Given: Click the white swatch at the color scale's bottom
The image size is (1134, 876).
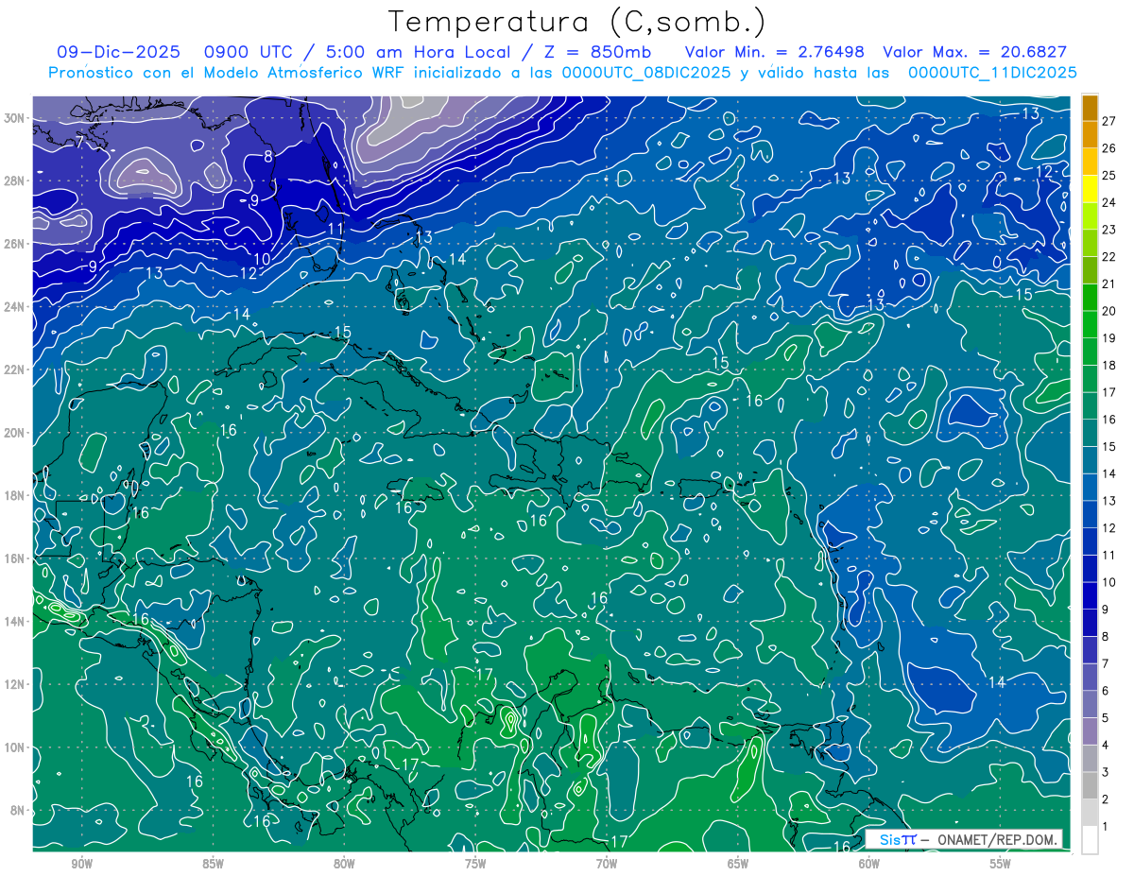Looking at the screenshot, I should coord(1091,840).
